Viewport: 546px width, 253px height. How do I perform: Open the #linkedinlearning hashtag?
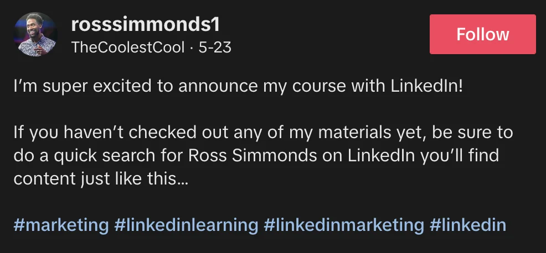click(186, 225)
